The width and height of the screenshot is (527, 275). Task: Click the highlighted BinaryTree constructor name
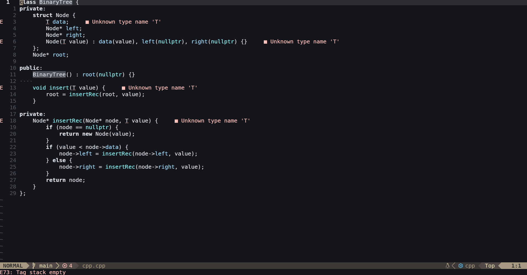pyautogui.click(x=49, y=74)
